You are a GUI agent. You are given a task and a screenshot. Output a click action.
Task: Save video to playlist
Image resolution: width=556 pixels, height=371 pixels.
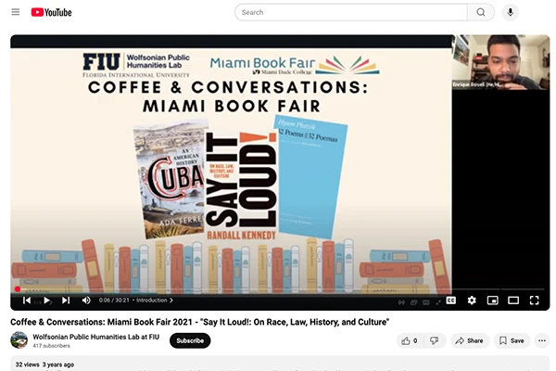pyautogui.click(x=512, y=340)
